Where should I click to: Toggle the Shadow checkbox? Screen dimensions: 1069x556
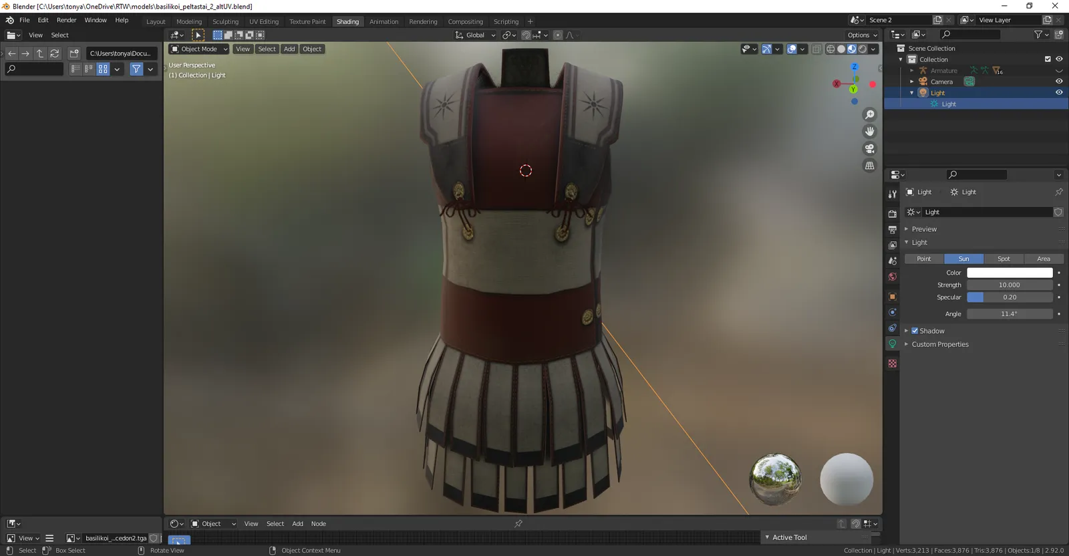point(915,331)
